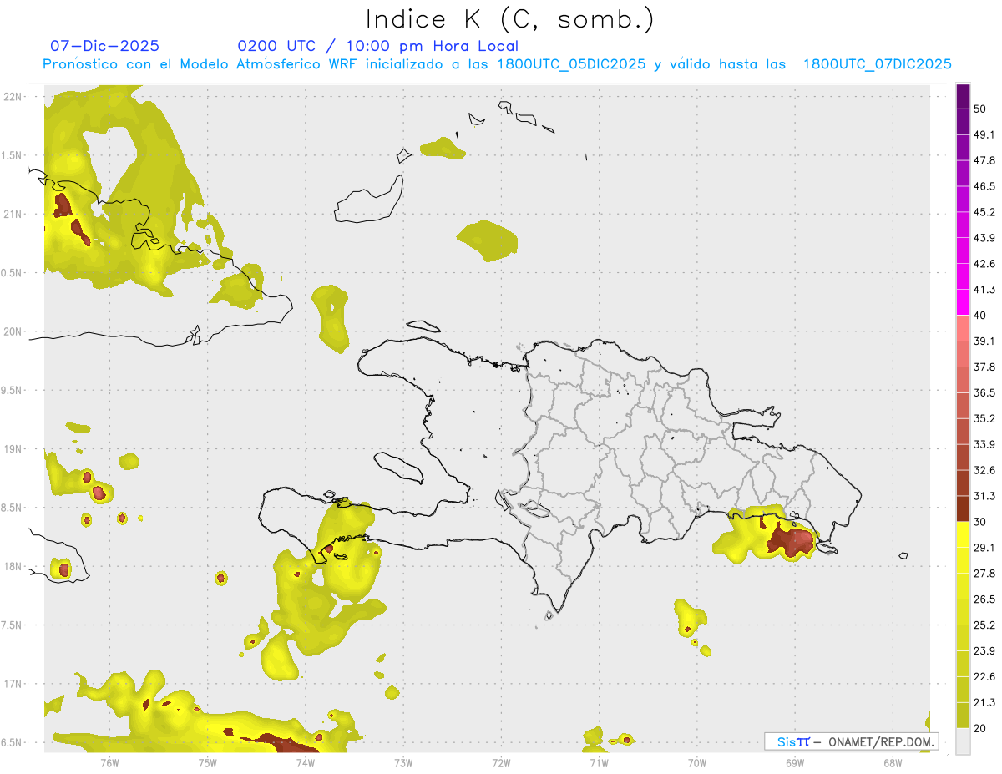Screen dimensions: 1002x774
Task: Click the "43.9" value on the color scale
Action: 984,238
